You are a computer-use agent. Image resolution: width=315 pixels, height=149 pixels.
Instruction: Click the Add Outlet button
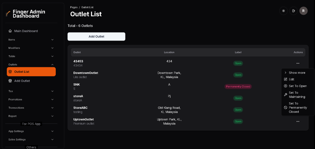pos(96,37)
